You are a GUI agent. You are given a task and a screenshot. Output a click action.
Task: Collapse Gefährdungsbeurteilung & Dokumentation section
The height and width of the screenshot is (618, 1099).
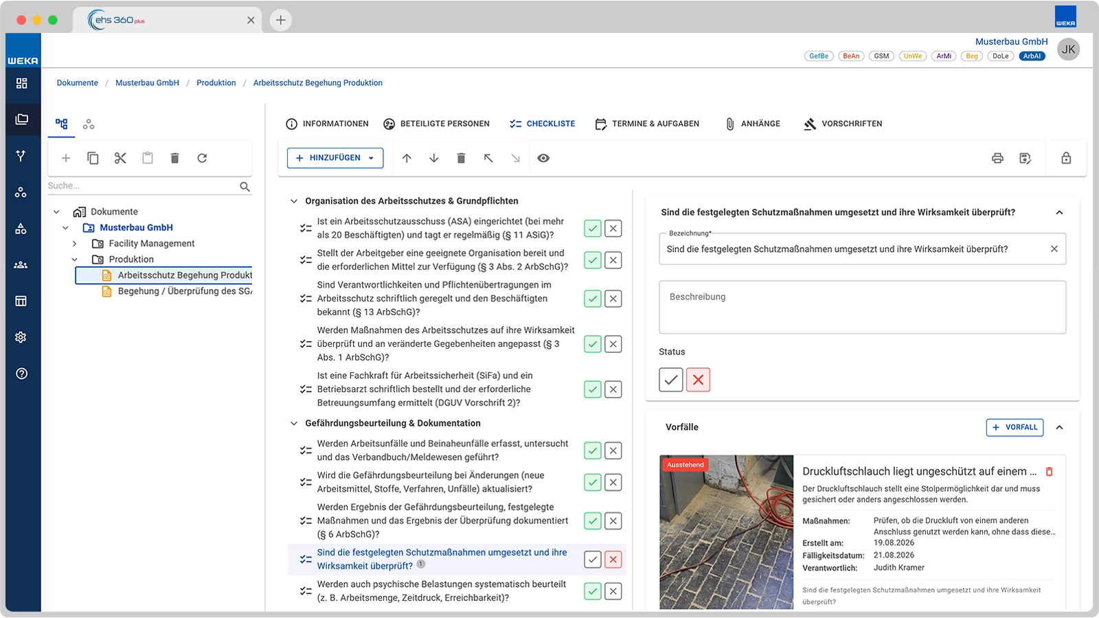294,424
